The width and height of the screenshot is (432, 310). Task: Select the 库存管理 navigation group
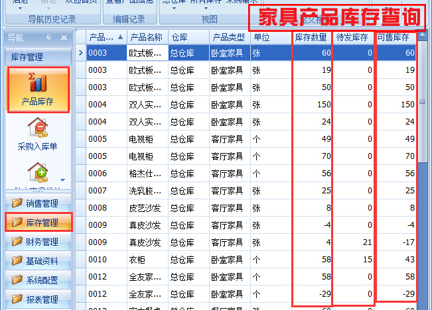[37, 223]
